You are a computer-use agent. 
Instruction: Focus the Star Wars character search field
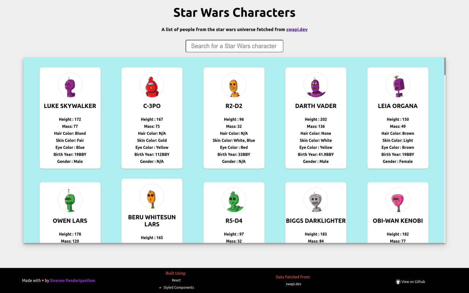(234, 46)
